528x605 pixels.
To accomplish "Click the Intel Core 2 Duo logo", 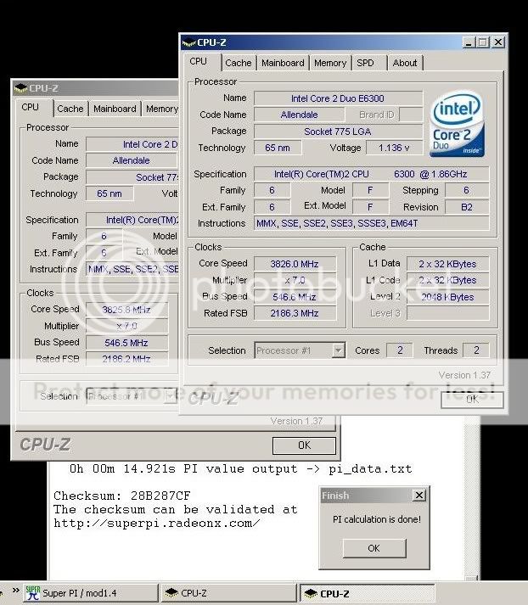I will pyautogui.click(x=457, y=124).
